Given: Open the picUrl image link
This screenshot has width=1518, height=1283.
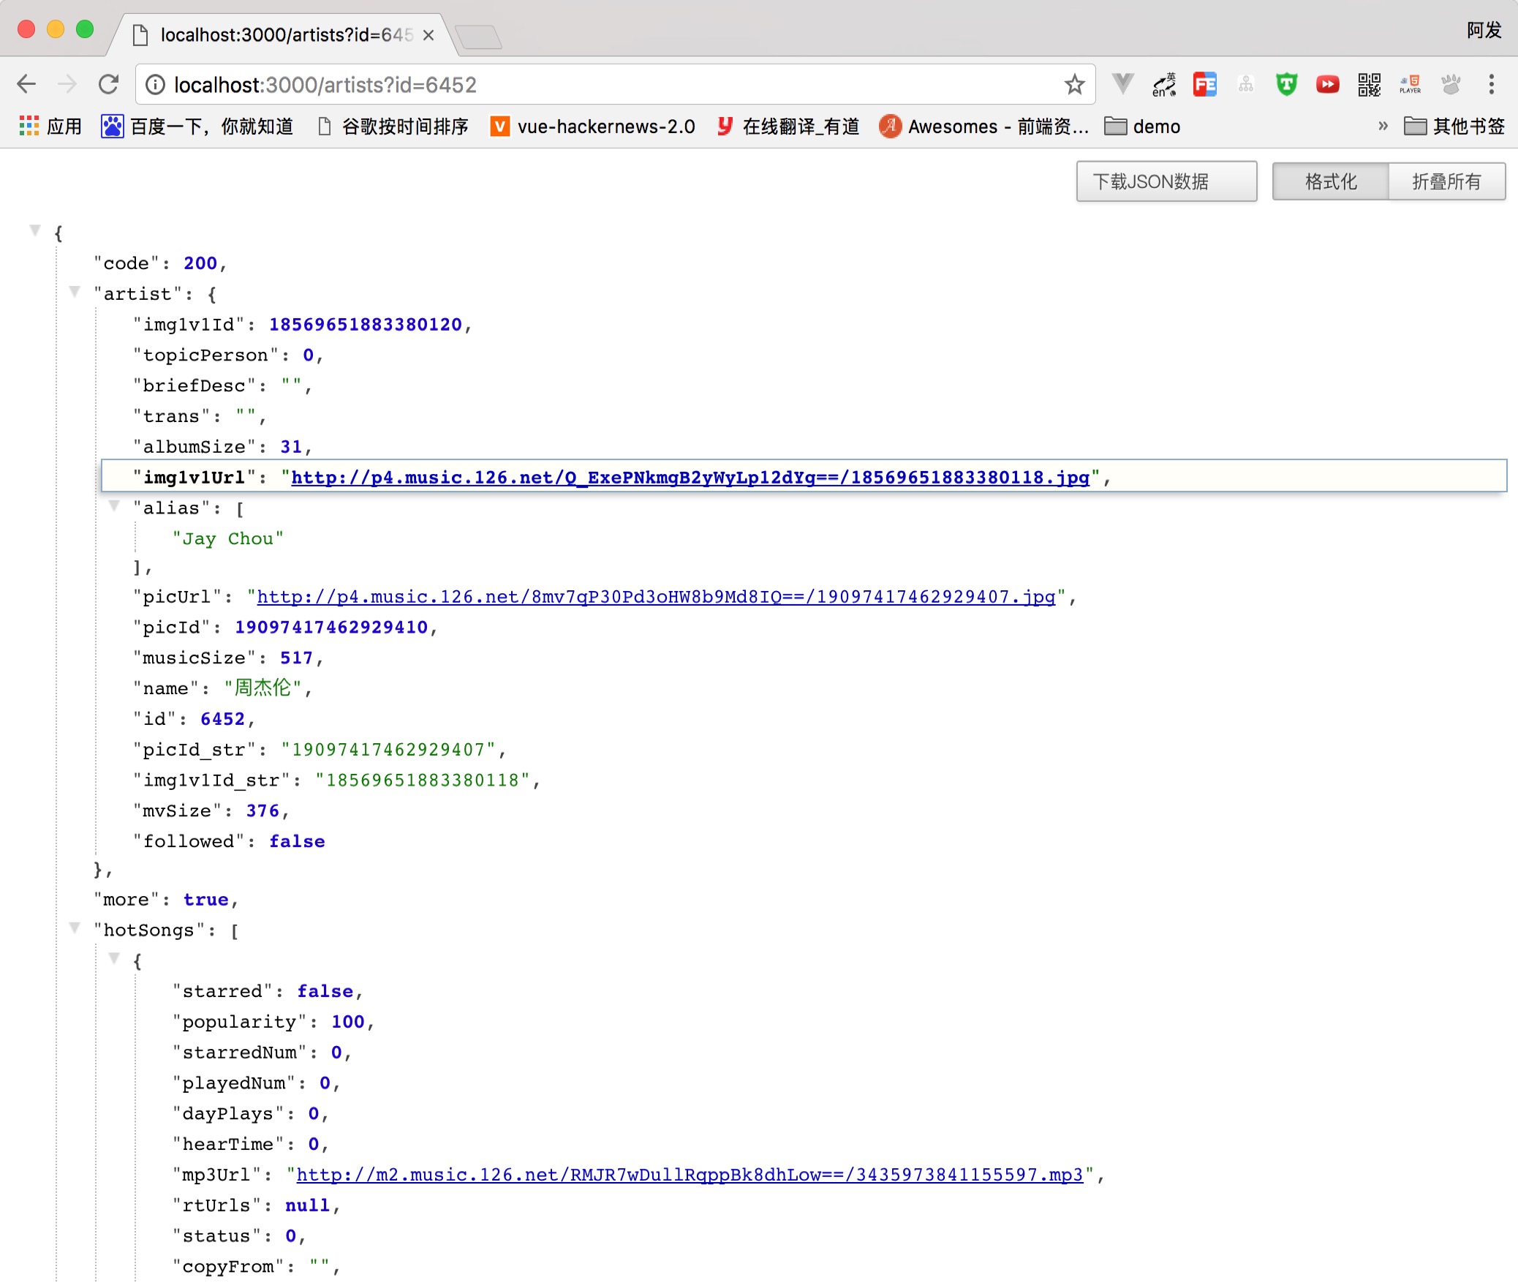Looking at the screenshot, I should pyautogui.click(x=656, y=597).
